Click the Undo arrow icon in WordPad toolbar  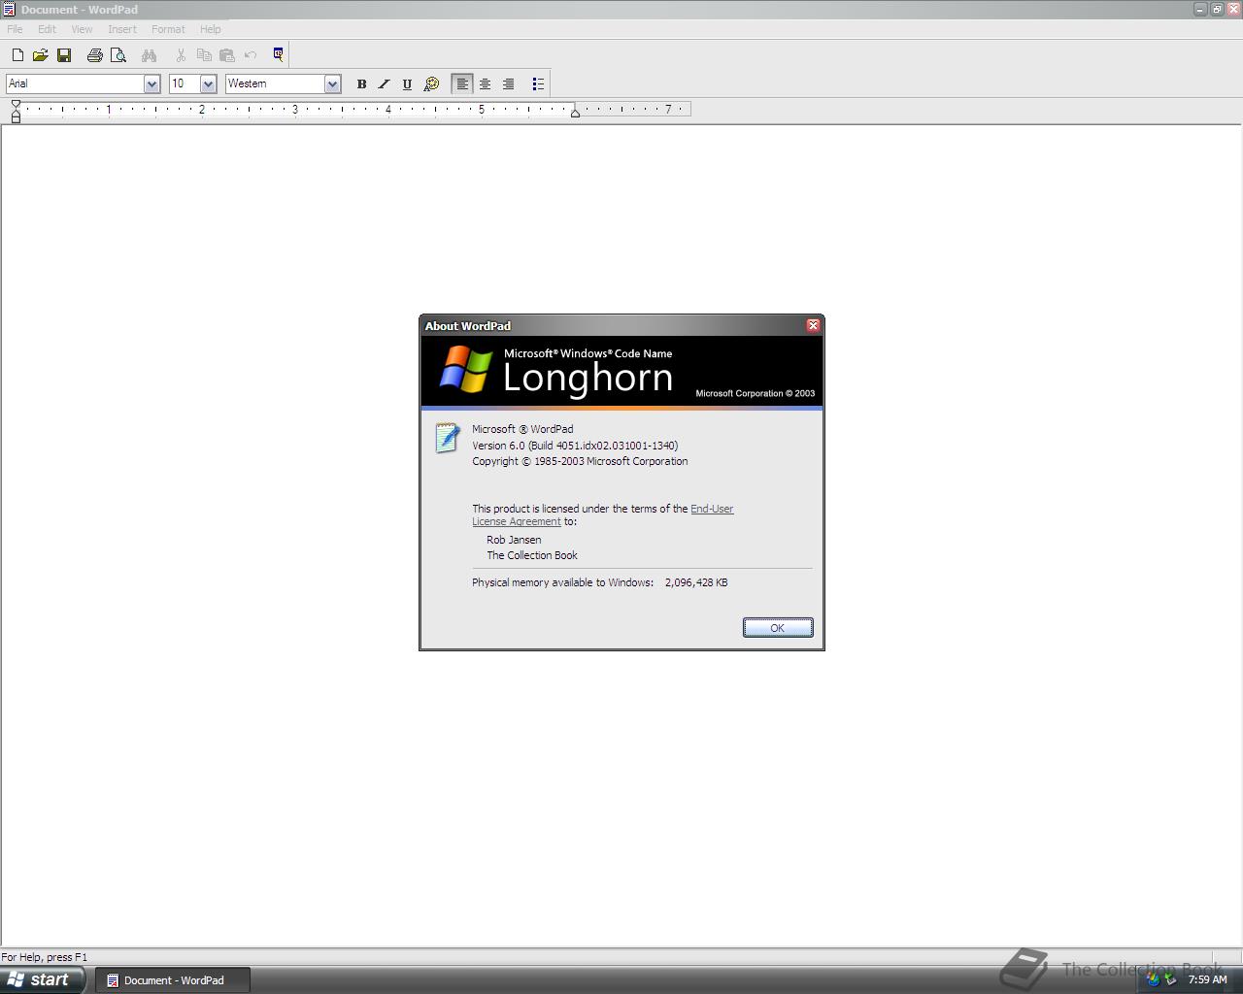tap(251, 55)
